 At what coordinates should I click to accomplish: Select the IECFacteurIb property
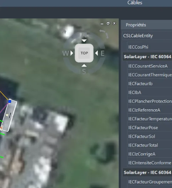[150, 84]
